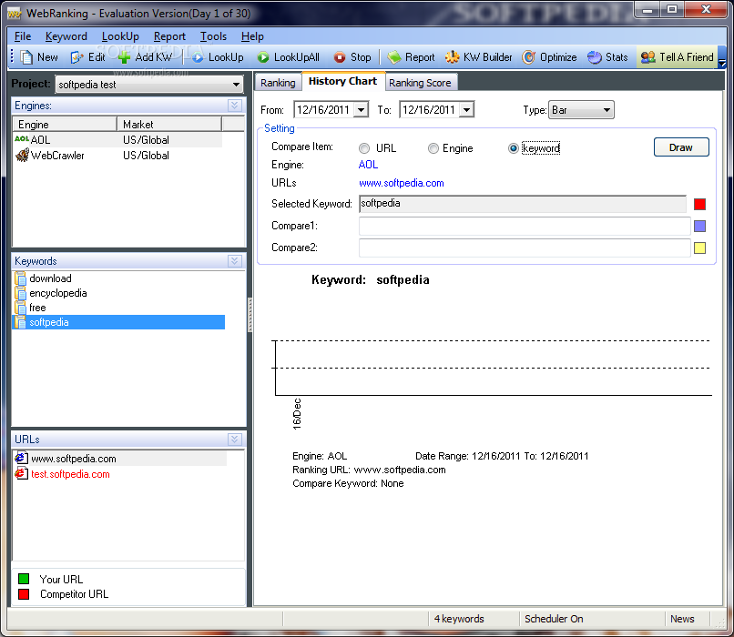Image resolution: width=734 pixels, height=637 pixels.
Task: Click the New project toolbar icon
Action: click(26, 57)
